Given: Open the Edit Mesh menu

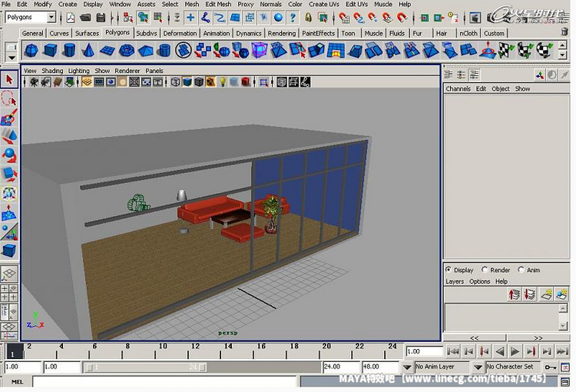Looking at the screenshot, I should pos(218,4).
